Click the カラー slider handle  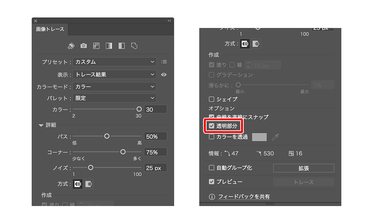[x=139, y=109]
